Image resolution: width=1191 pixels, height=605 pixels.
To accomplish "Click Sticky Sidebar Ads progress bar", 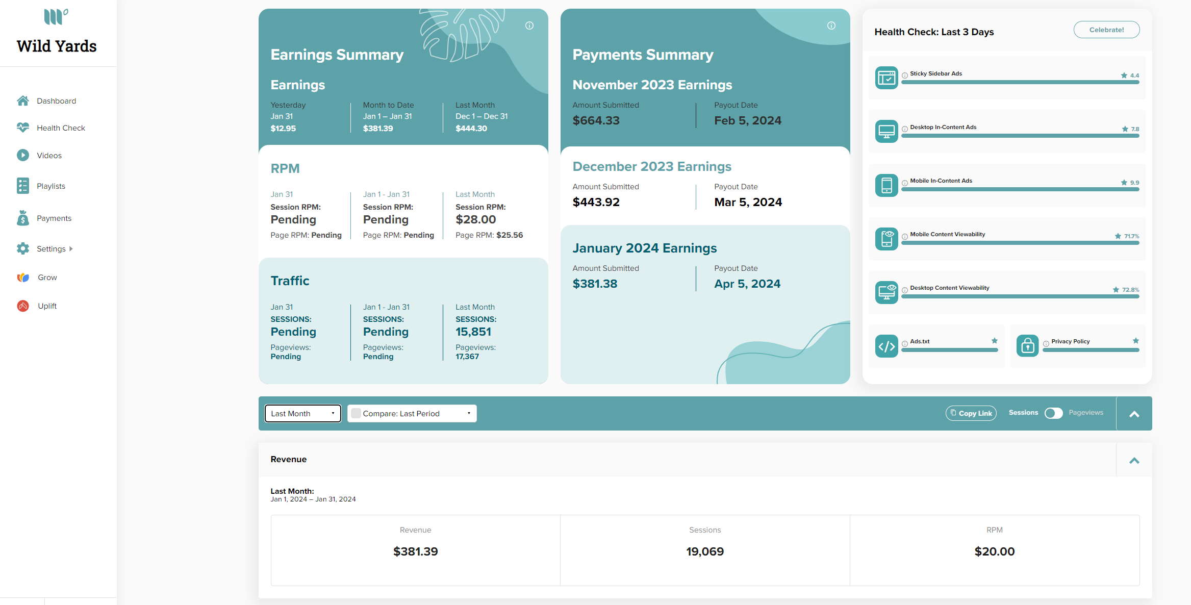I will click(x=1020, y=82).
